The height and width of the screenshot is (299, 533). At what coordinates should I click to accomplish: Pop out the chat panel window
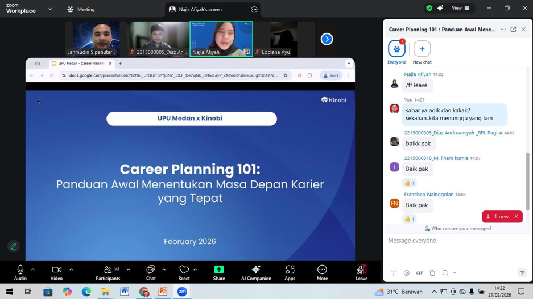click(x=513, y=30)
